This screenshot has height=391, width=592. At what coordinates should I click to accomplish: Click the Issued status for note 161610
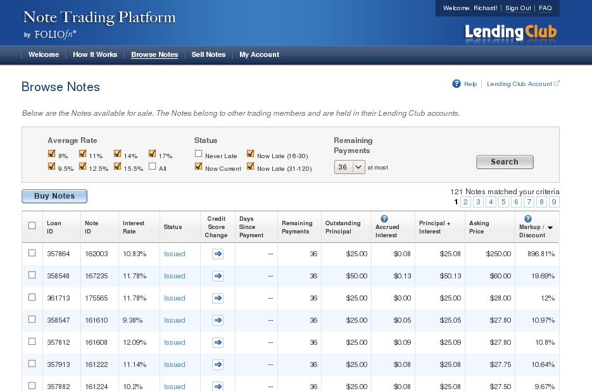(174, 320)
